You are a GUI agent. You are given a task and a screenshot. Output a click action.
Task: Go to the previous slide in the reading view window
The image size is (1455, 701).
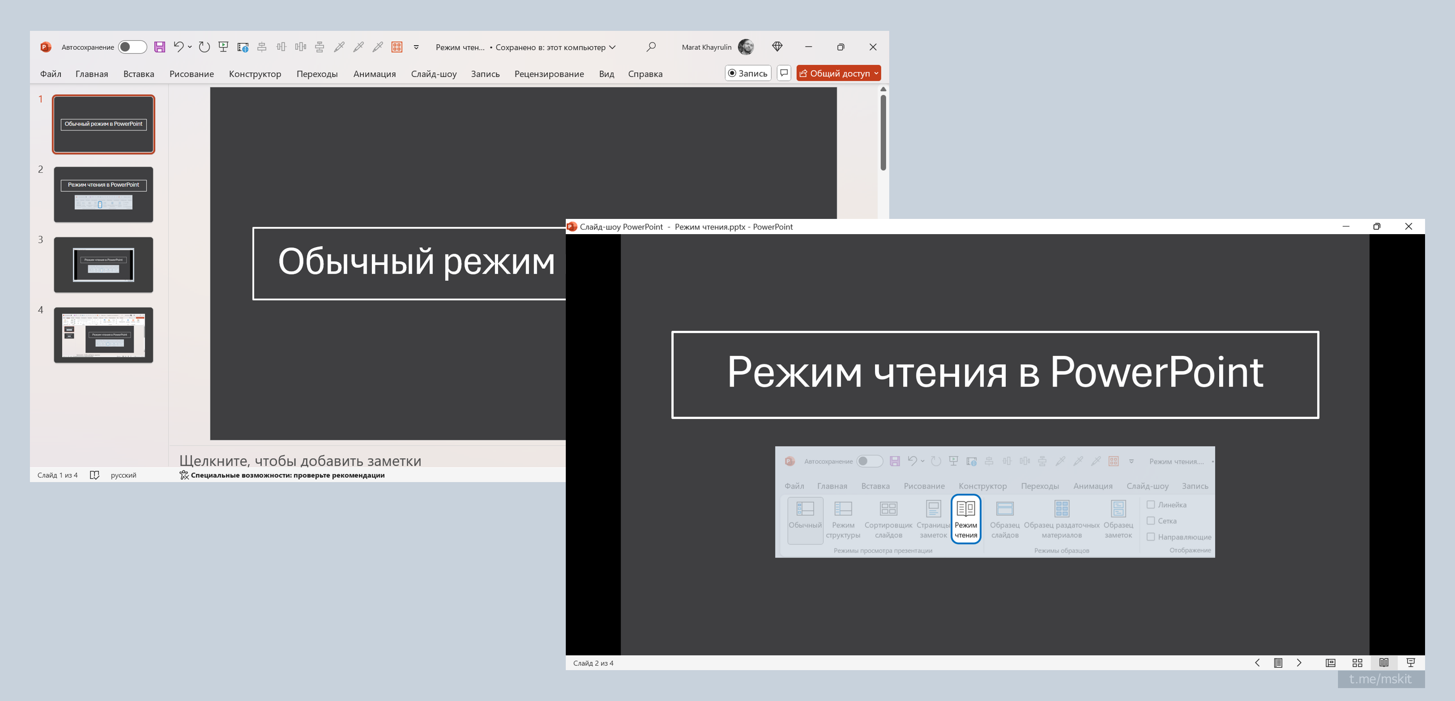pos(1257,663)
